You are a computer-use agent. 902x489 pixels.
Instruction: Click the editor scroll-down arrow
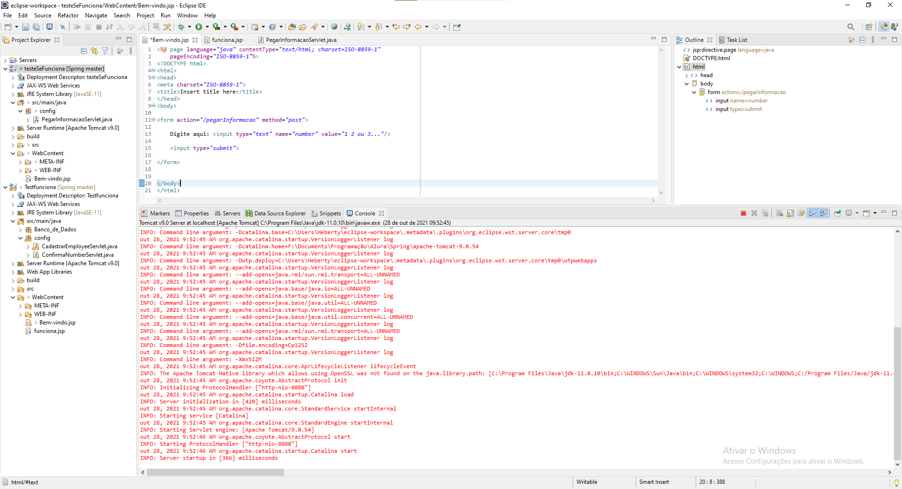[661, 192]
